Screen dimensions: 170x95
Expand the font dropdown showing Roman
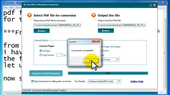[118, 59]
